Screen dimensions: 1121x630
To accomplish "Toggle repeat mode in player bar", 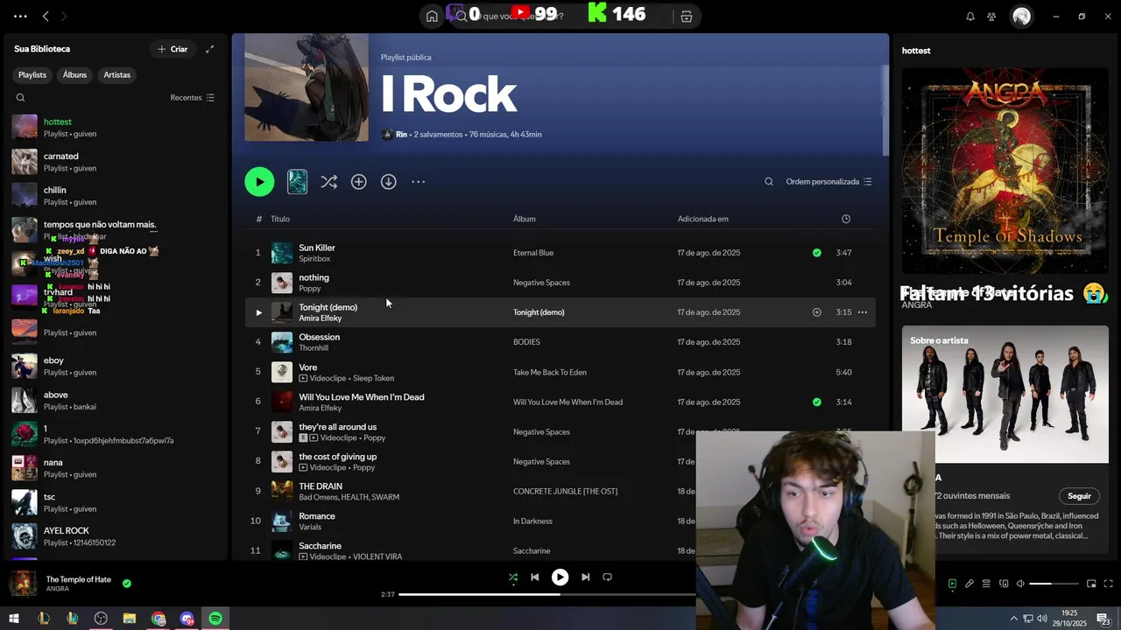I will [607, 577].
